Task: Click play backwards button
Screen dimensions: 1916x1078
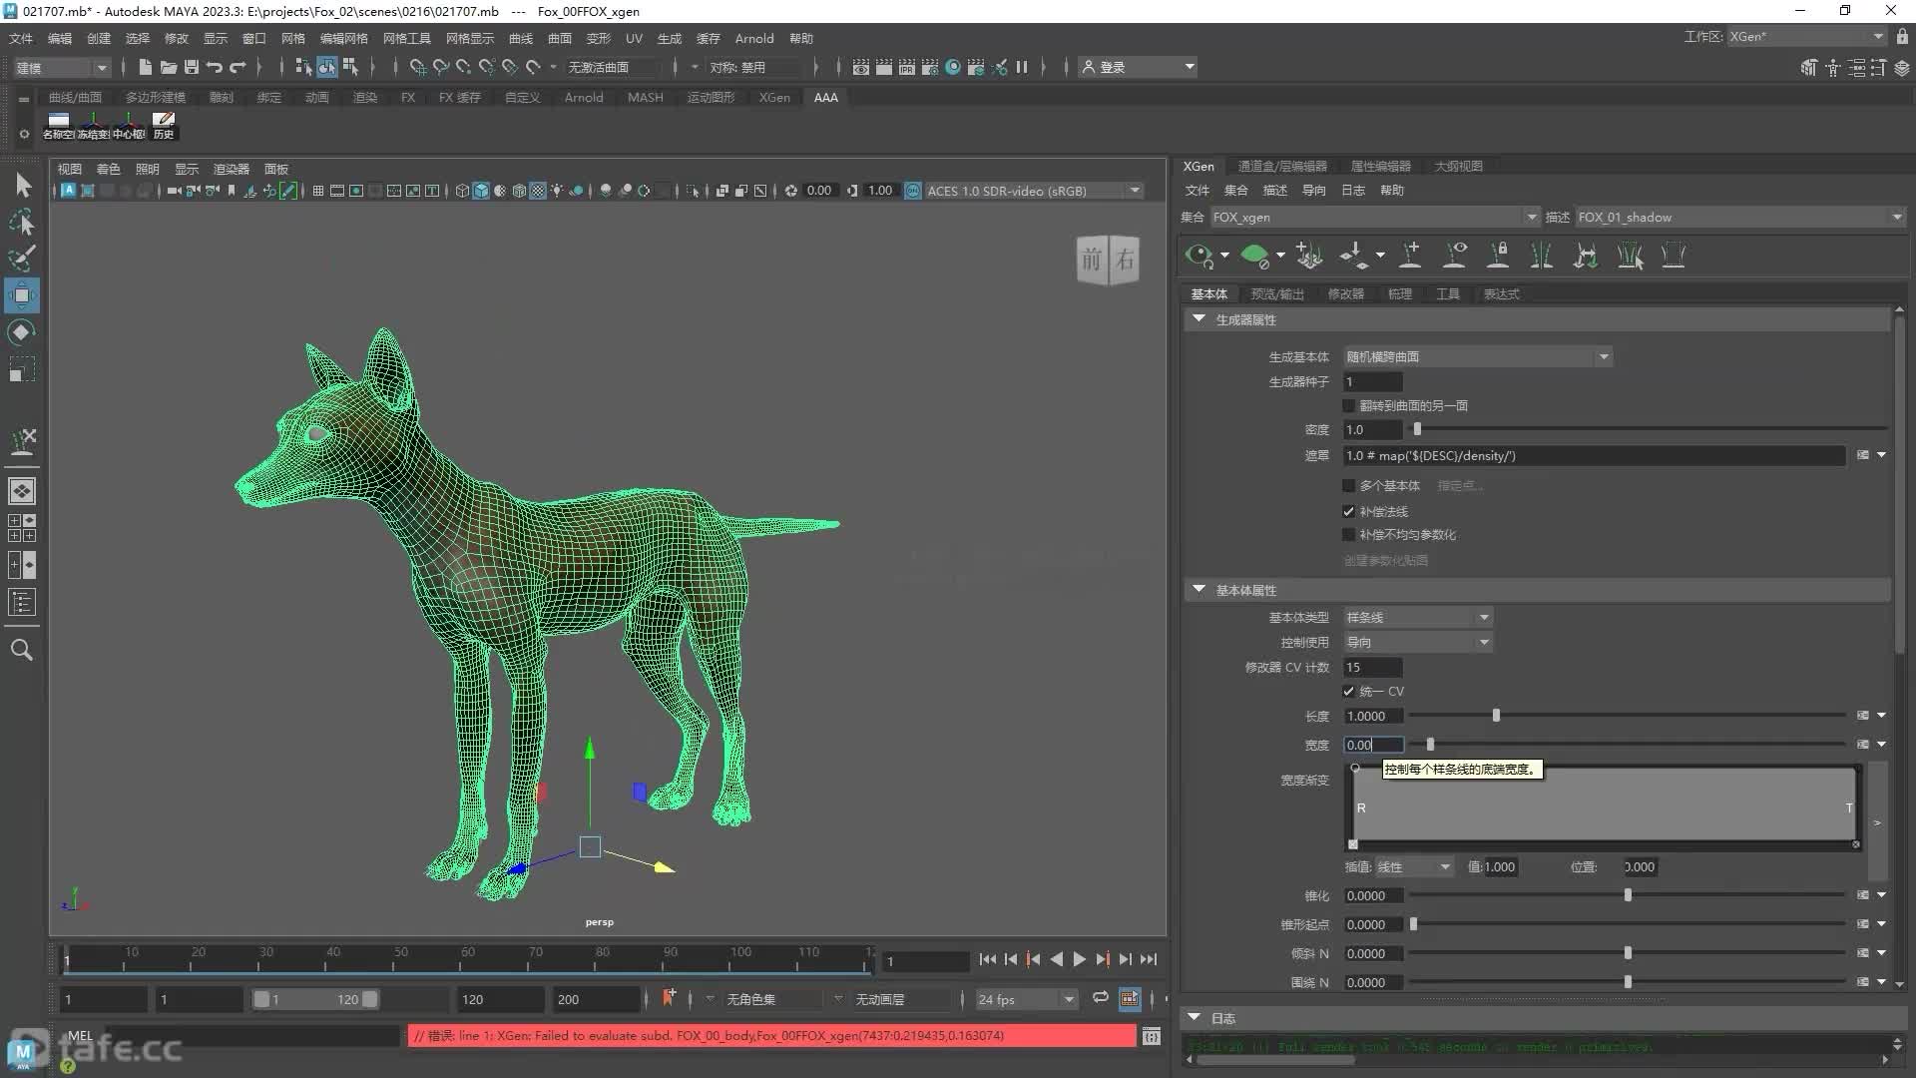Action: [x=1056, y=959]
